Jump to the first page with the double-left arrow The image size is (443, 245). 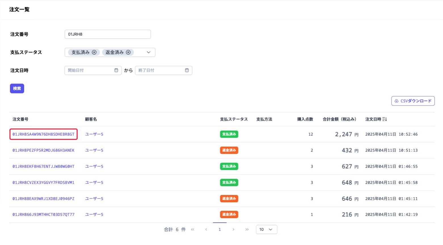coord(193,229)
